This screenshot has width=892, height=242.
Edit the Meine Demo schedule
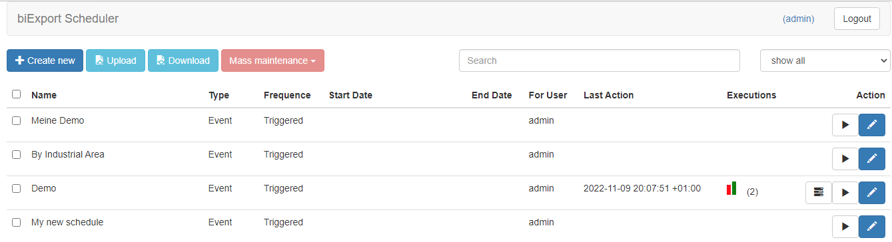pos(872,125)
